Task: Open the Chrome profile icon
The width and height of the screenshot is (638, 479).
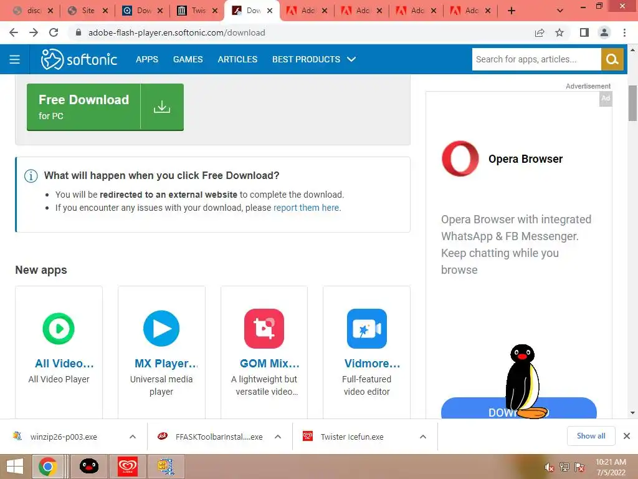Action: 604,32
